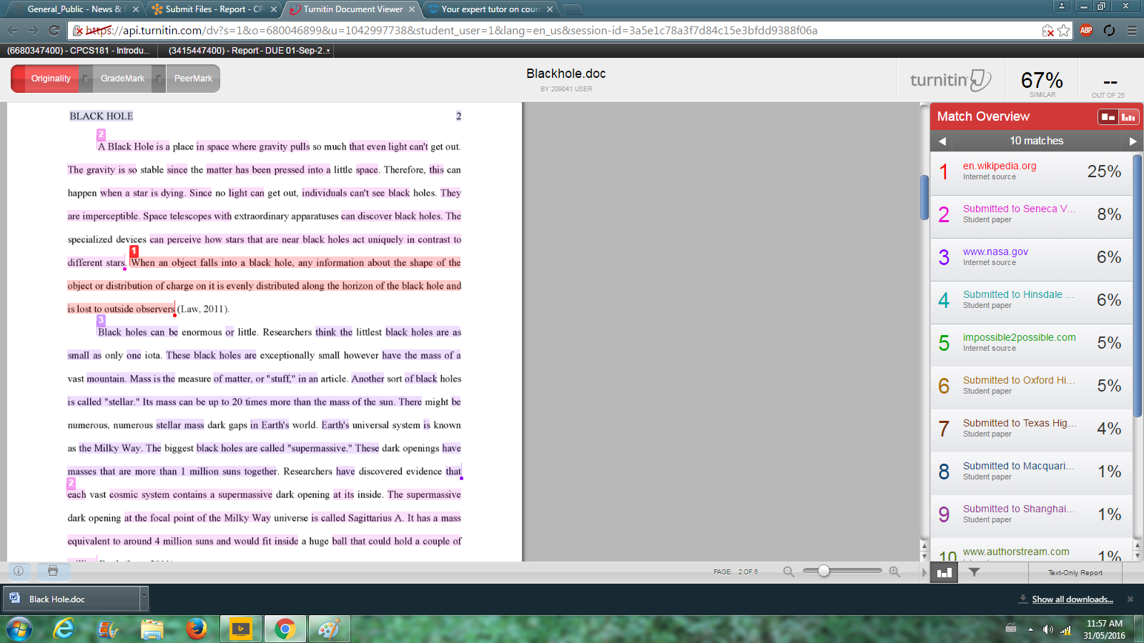This screenshot has width=1144, height=643.
Task: Open the Text-Only Report
Action: click(1075, 573)
